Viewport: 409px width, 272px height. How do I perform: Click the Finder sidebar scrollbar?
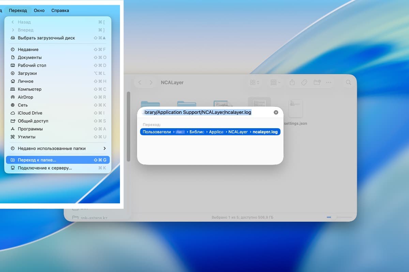click(128, 126)
